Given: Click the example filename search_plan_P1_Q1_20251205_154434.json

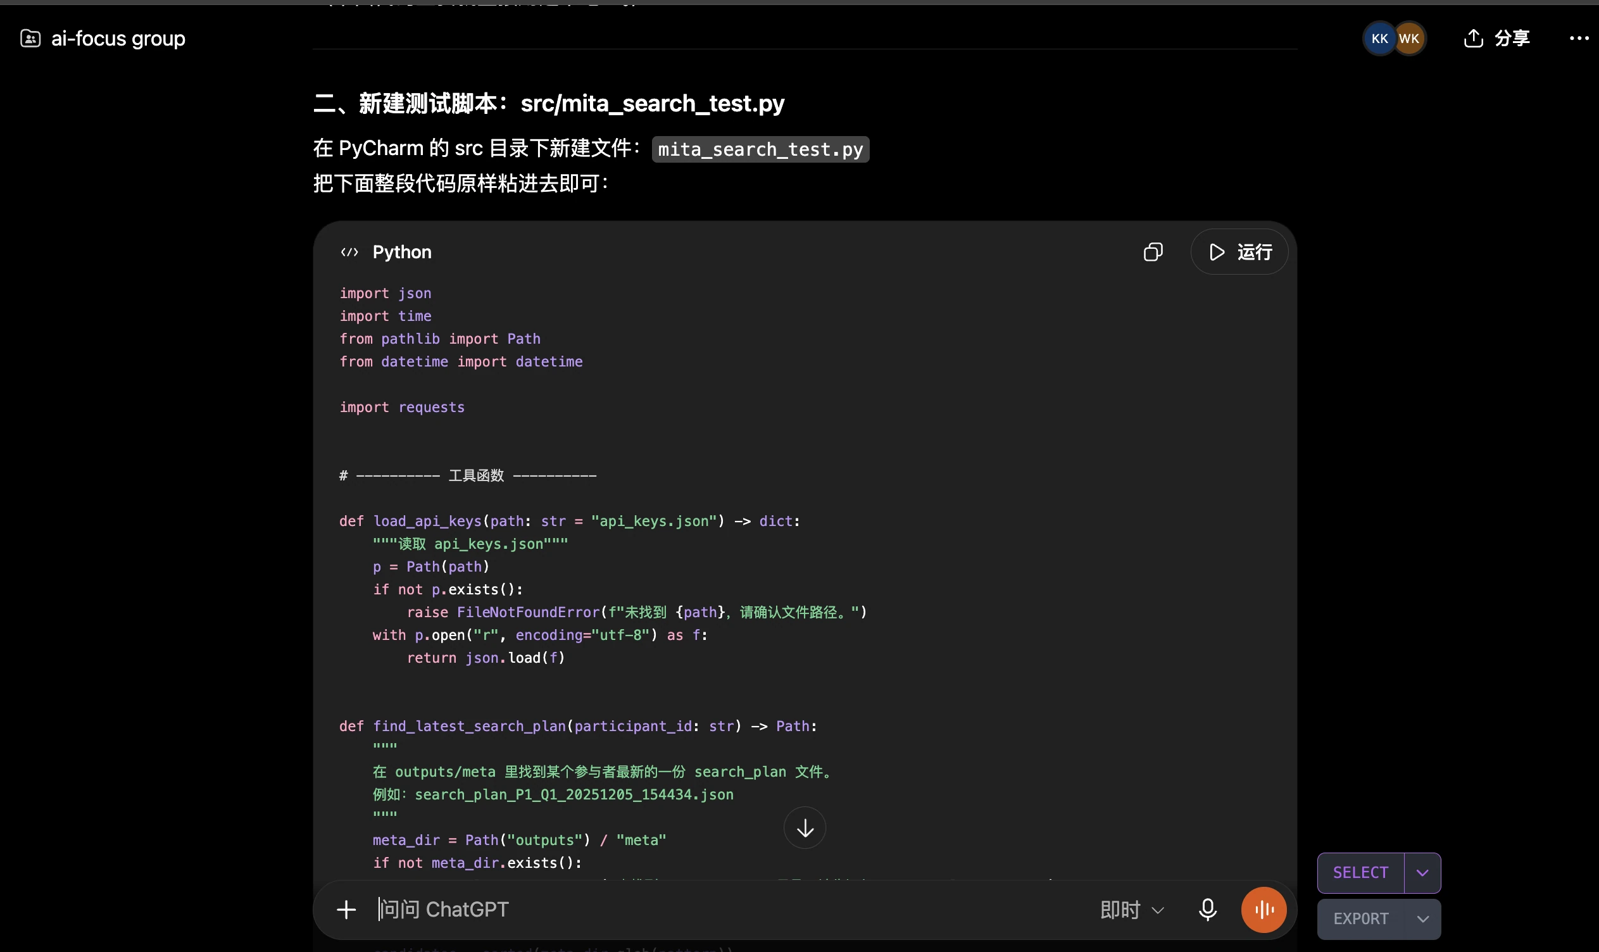Looking at the screenshot, I should click(x=574, y=795).
